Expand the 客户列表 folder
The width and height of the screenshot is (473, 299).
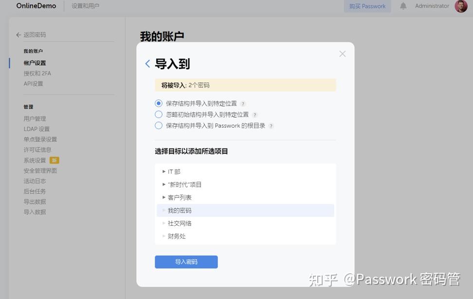pos(164,197)
